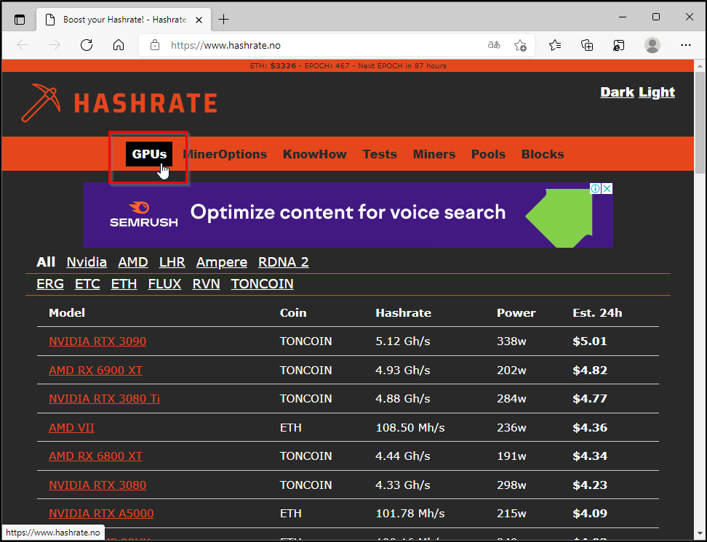Filter GPUs by RDNA 2
The height and width of the screenshot is (542, 707).
click(284, 262)
